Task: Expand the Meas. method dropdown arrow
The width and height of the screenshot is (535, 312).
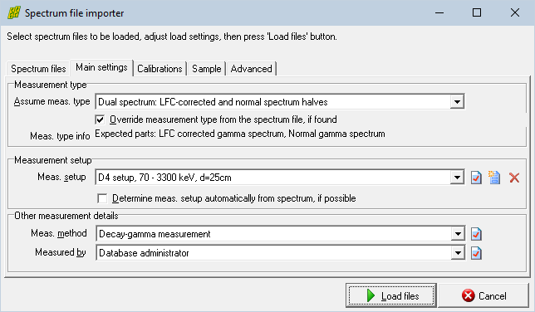Action: 458,234
